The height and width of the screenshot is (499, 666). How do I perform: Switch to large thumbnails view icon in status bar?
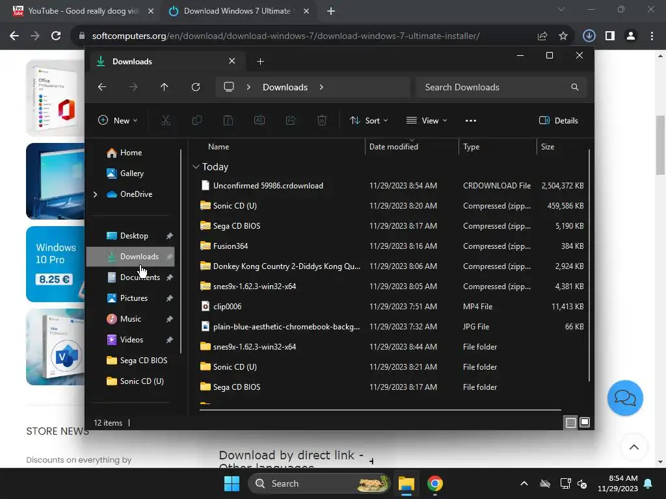pos(585,422)
